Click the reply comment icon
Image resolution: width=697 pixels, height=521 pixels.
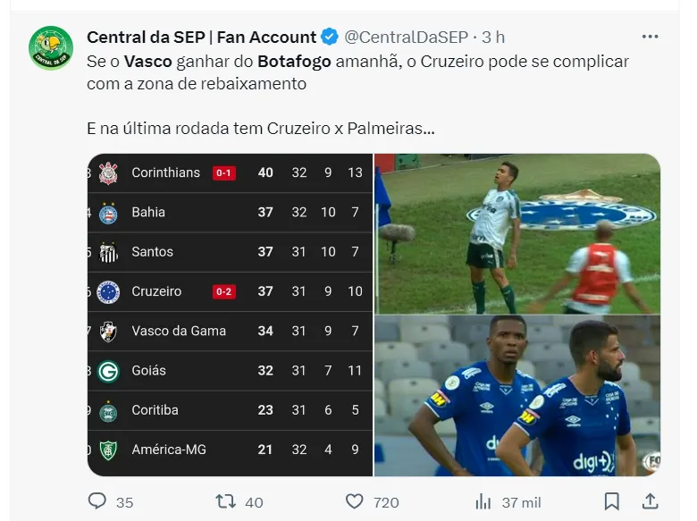[x=97, y=501]
